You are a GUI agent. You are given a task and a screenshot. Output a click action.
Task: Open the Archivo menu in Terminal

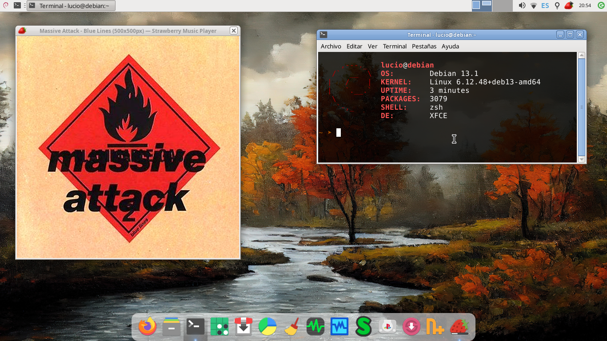pyautogui.click(x=331, y=46)
